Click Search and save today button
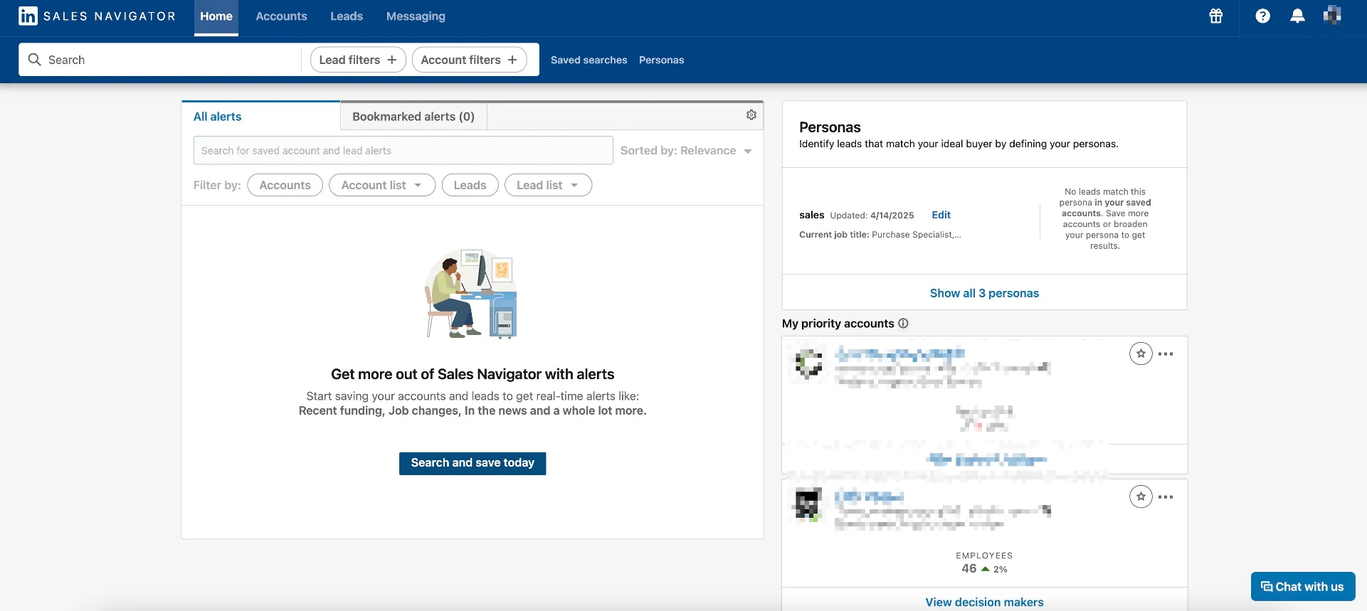The height and width of the screenshot is (611, 1367). coord(473,463)
